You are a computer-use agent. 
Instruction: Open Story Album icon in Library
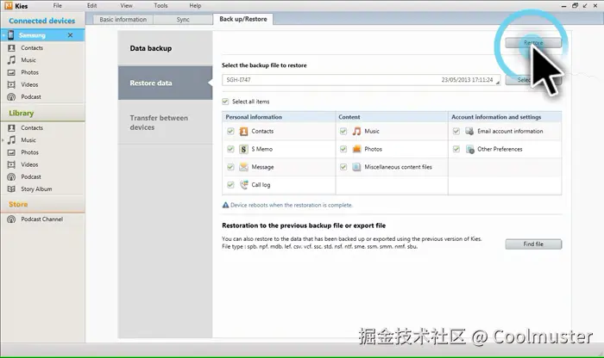[11, 189]
